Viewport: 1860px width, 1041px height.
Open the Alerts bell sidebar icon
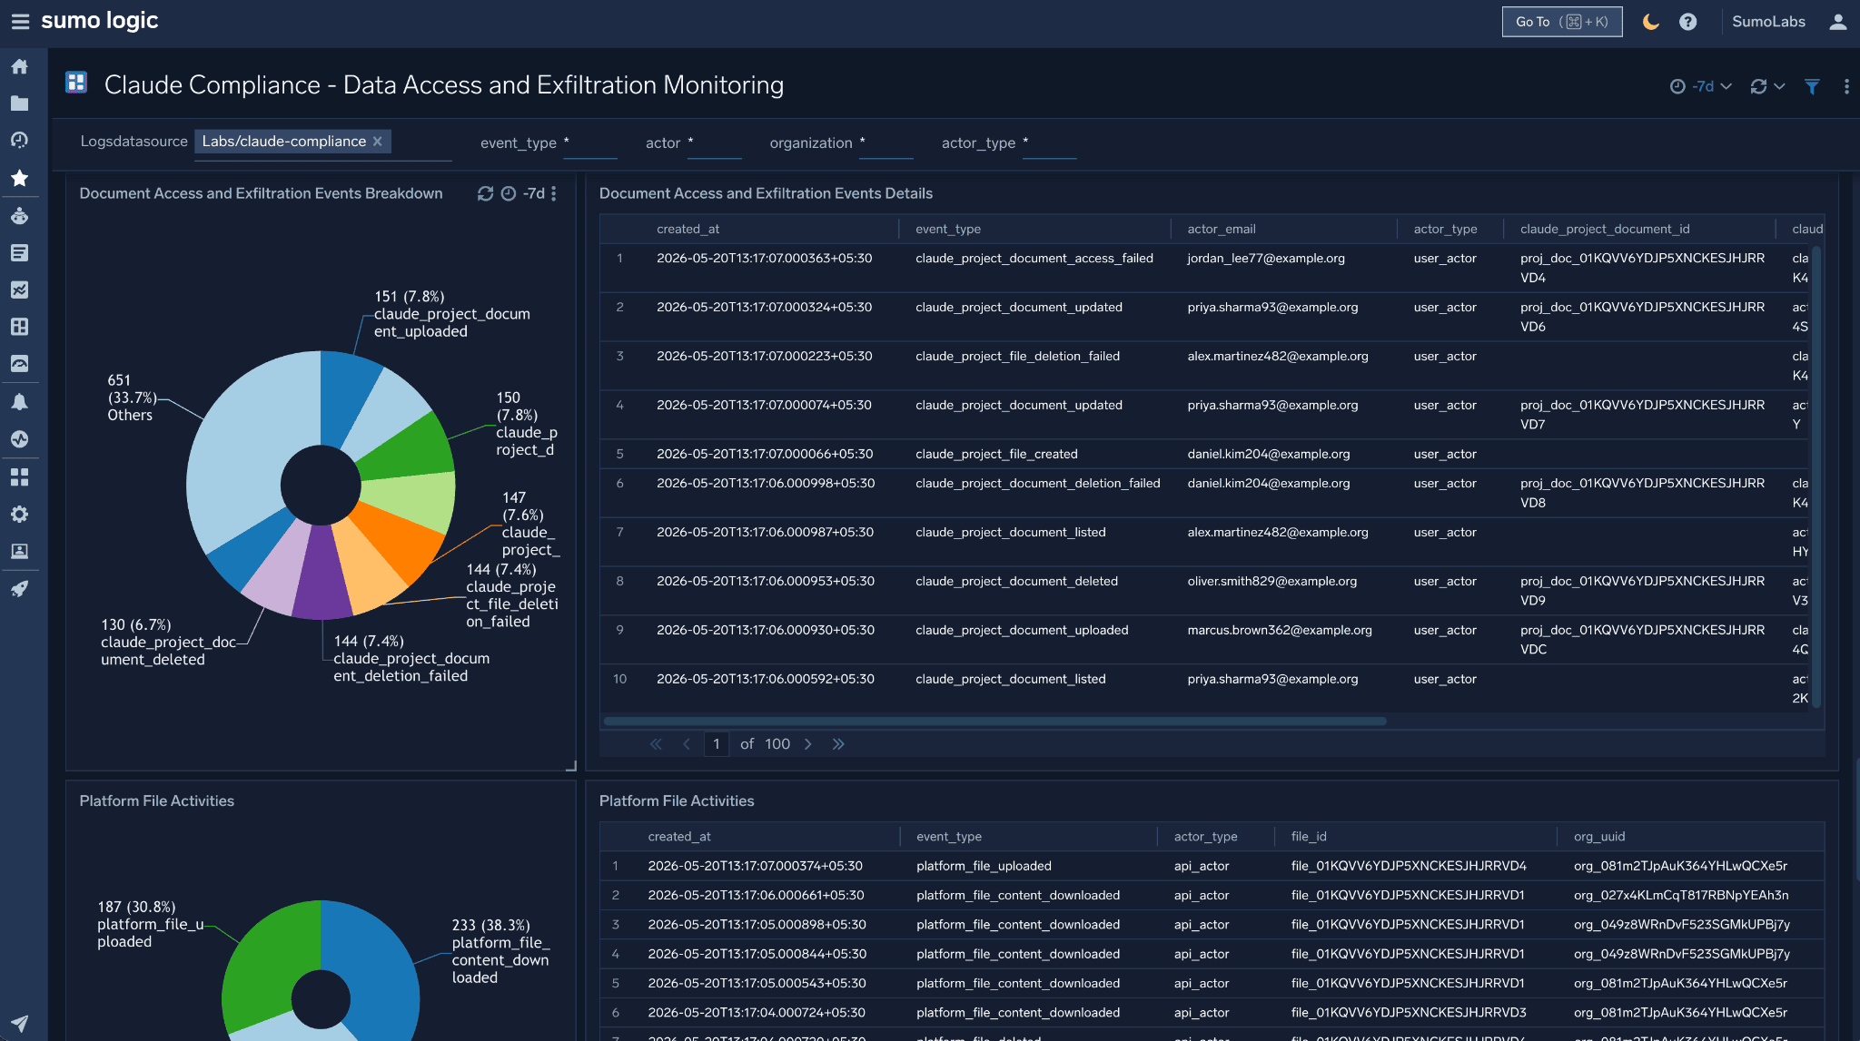point(19,402)
